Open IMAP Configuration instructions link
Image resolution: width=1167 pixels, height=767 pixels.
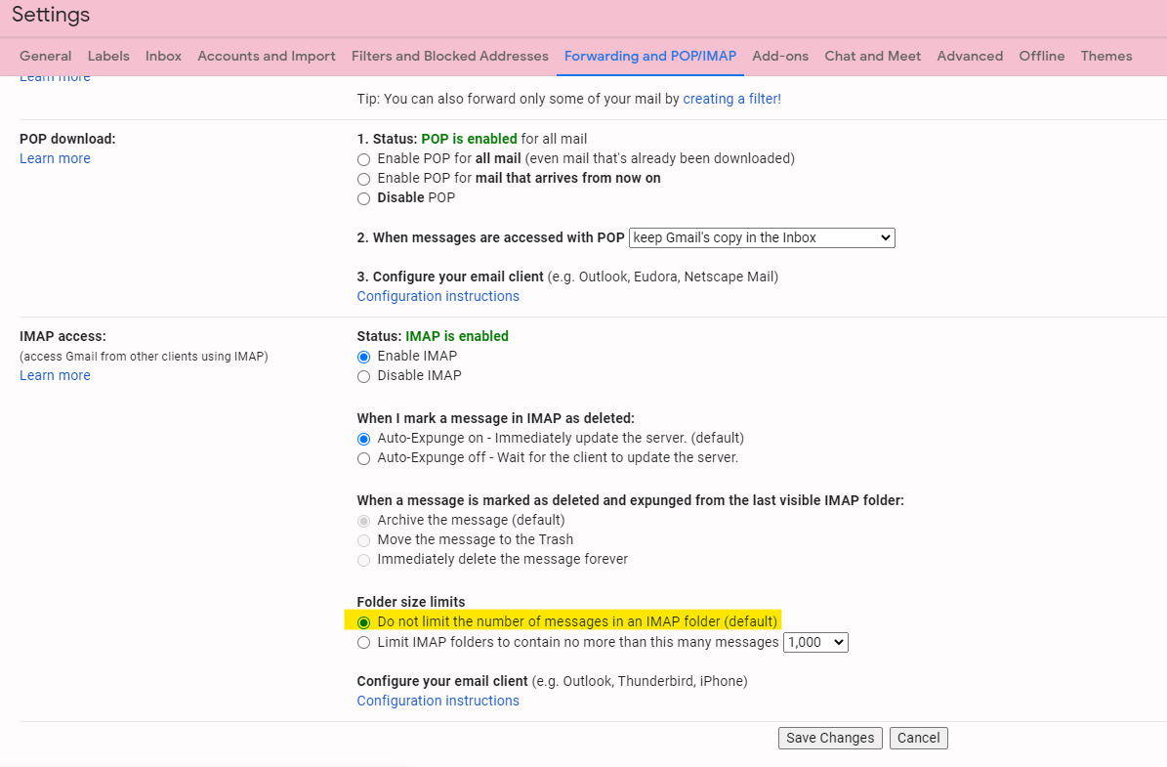click(438, 701)
